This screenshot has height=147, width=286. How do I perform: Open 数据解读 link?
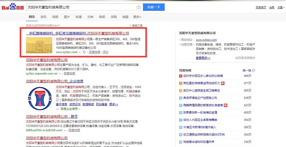(88, 104)
